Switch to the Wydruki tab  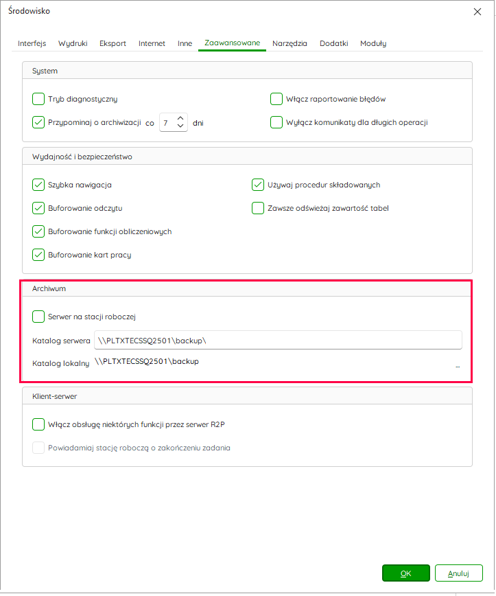(73, 43)
